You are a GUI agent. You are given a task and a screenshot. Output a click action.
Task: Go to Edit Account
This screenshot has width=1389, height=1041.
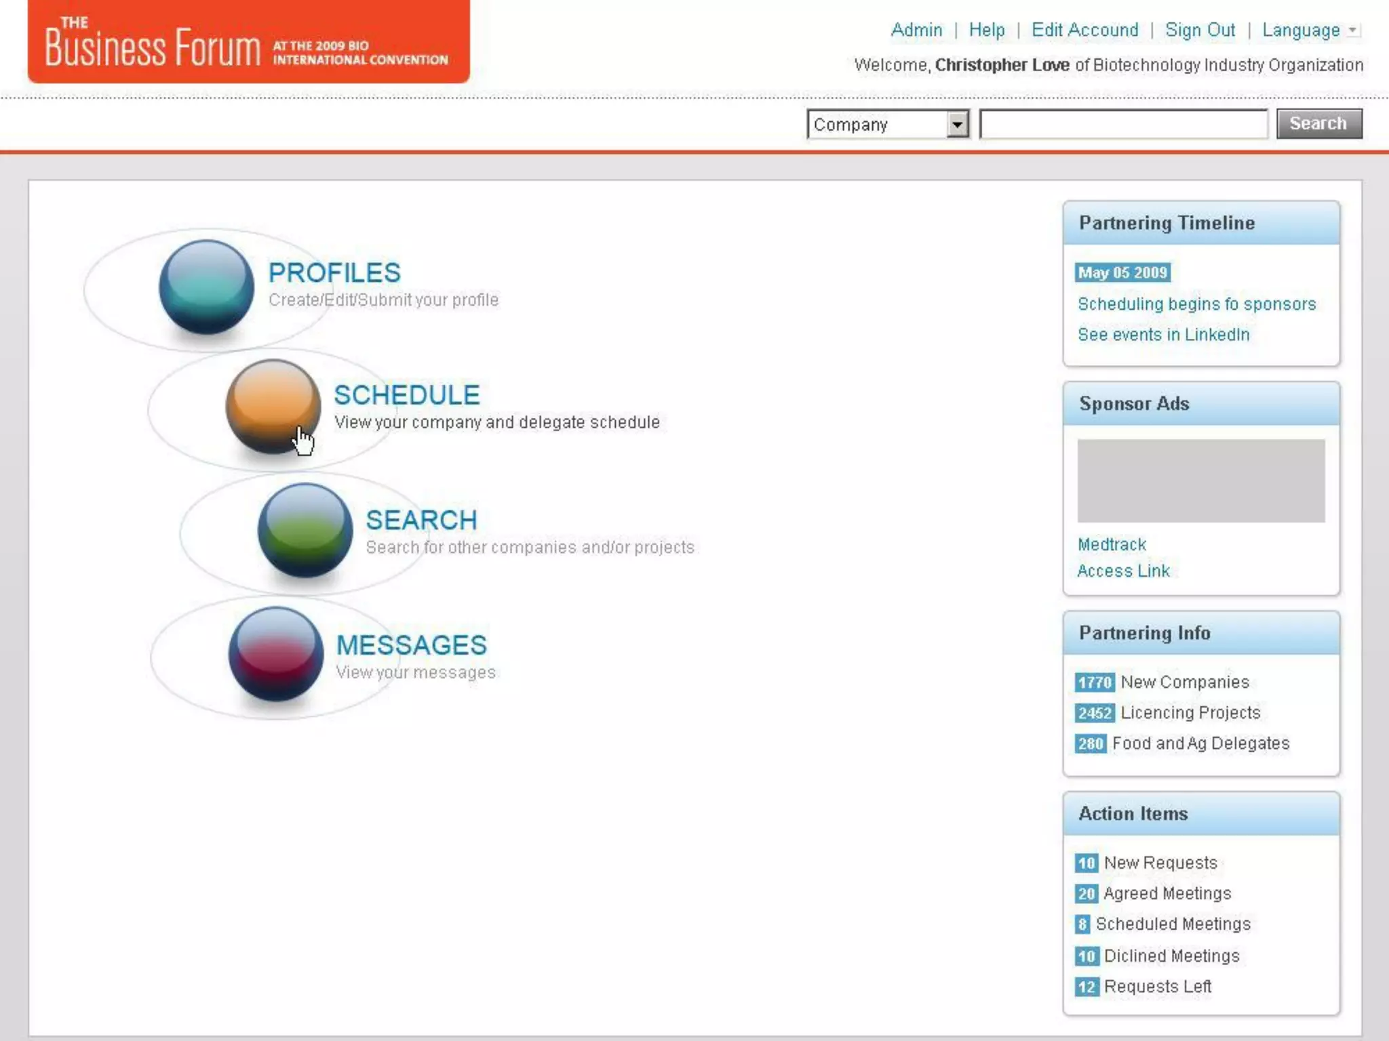(1084, 30)
